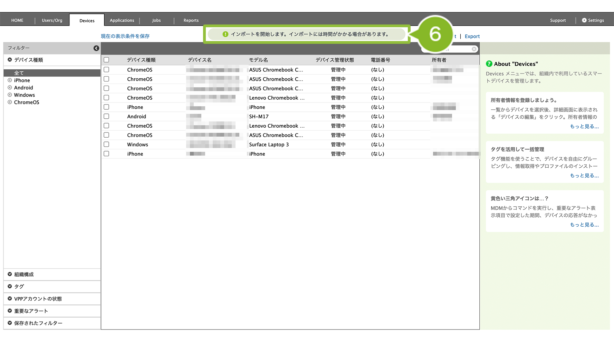Toggle the select-all checkbox in table header
614x345 pixels.
[106, 60]
